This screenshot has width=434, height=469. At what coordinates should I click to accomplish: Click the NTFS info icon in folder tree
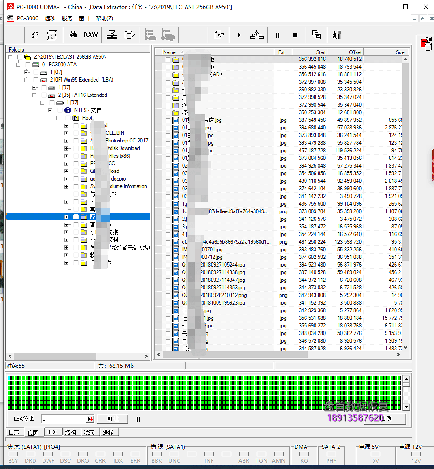pyautogui.click(x=68, y=110)
